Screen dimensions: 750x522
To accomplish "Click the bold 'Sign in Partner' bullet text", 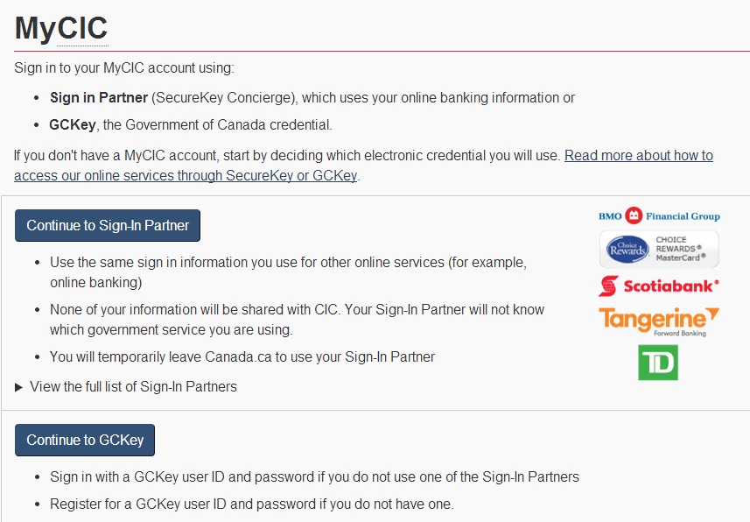I will pos(99,98).
